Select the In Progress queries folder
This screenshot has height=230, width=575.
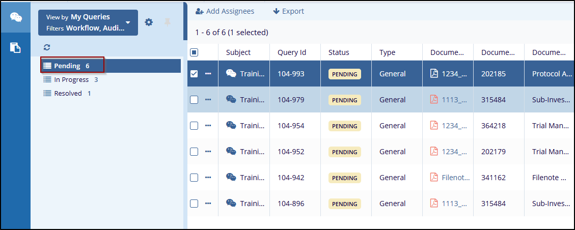point(71,80)
